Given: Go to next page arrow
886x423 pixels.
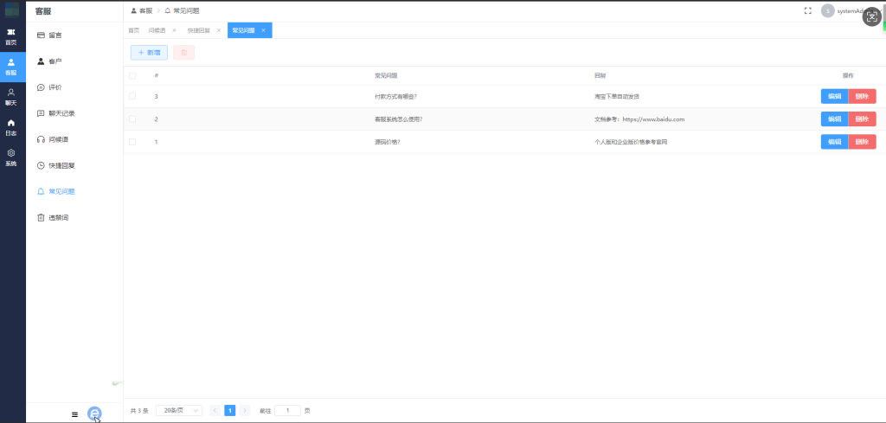Looking at the screenshot, I should 245,411.
